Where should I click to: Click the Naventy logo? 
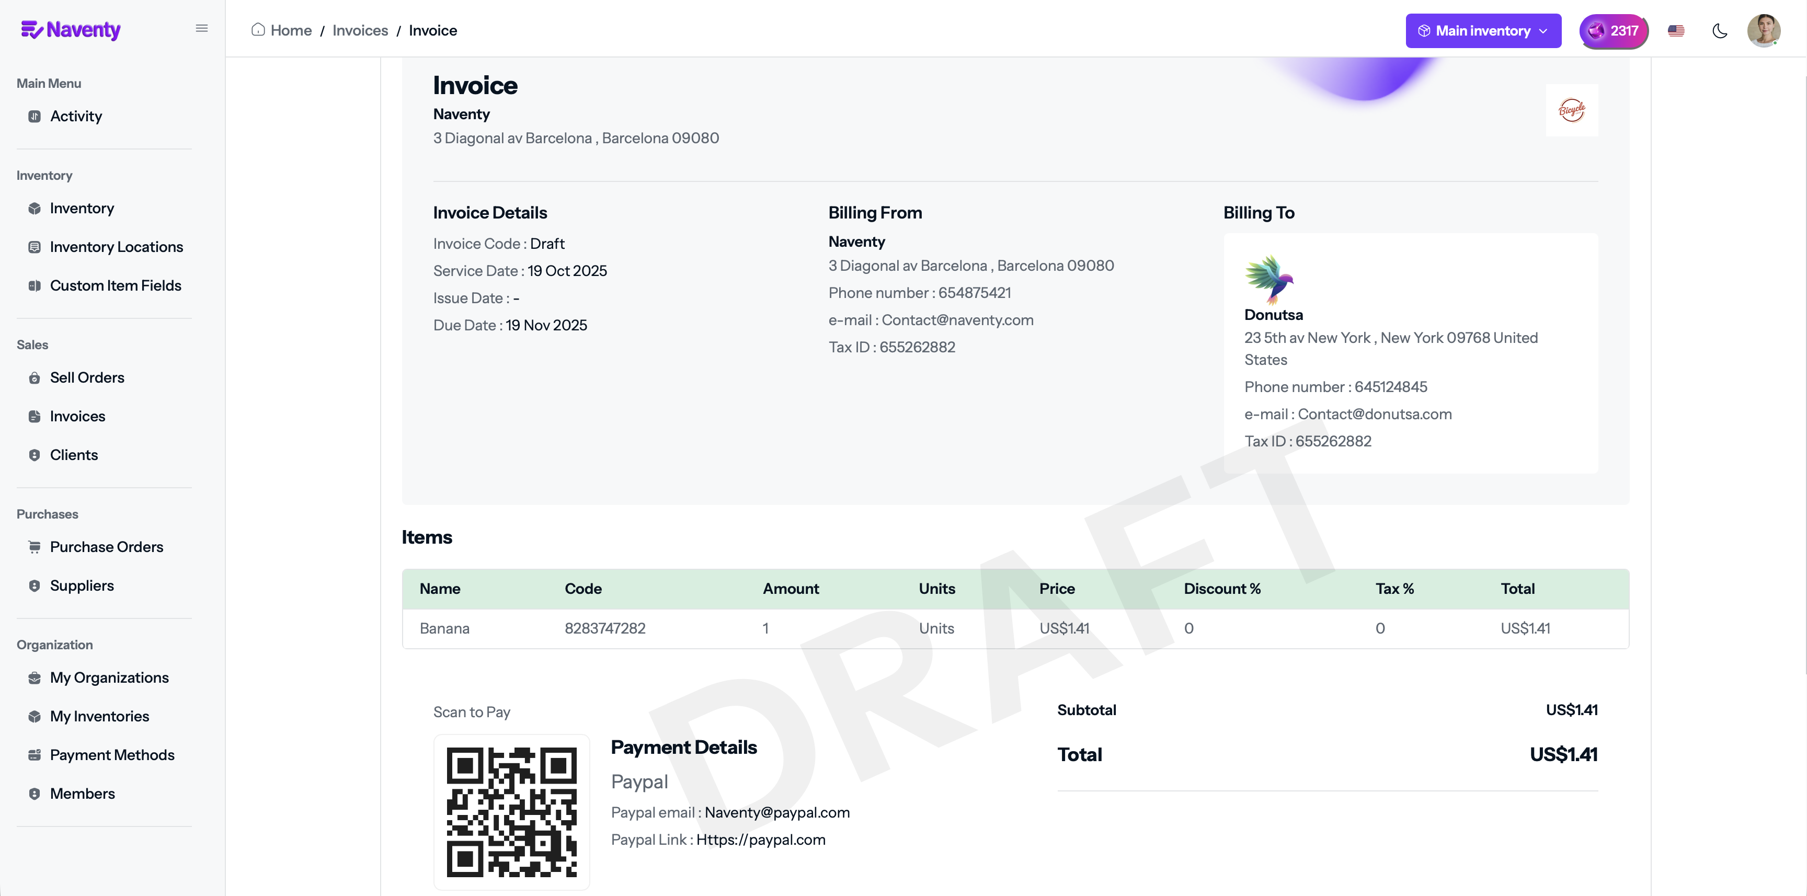(x=70, y=29)
